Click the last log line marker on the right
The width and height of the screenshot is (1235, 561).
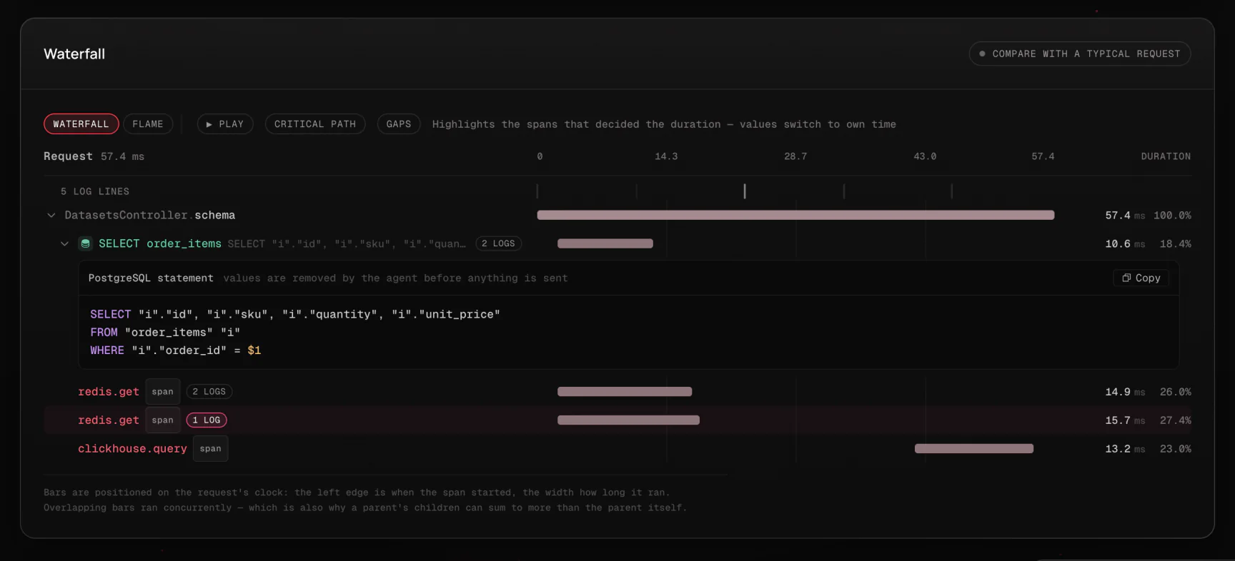[952, 191]
